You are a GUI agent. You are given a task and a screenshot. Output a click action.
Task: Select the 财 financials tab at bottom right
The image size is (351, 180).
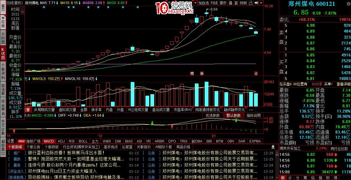[328, 177]
